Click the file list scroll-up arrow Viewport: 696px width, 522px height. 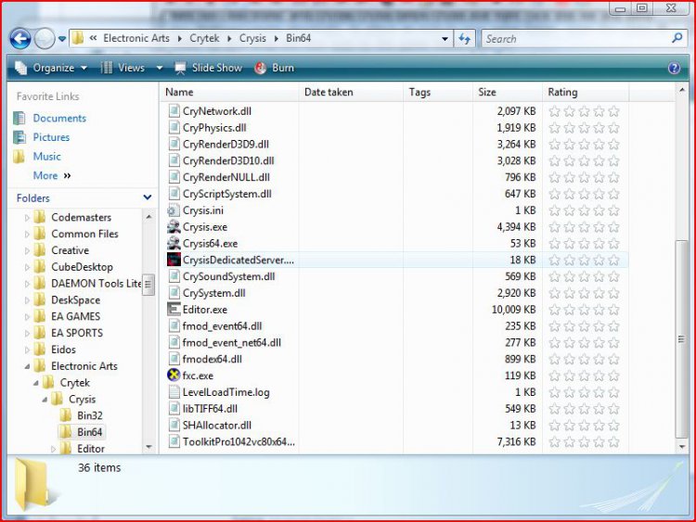(x=682, y=91)
